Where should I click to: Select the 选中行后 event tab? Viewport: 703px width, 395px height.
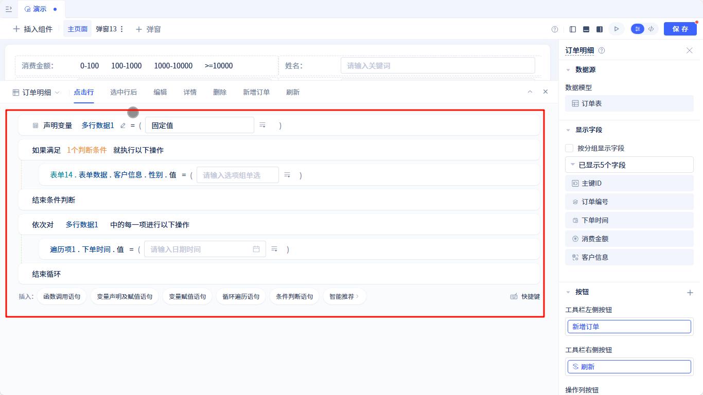click(124, 92)
